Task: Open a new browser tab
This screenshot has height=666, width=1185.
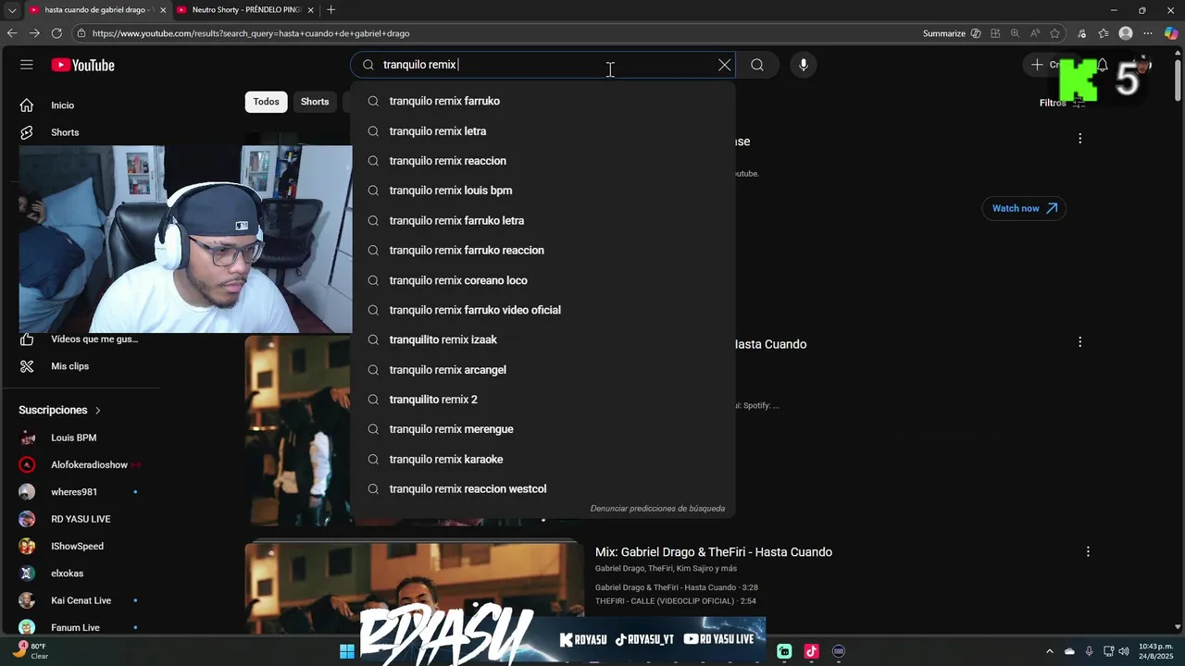Action: 331,10
